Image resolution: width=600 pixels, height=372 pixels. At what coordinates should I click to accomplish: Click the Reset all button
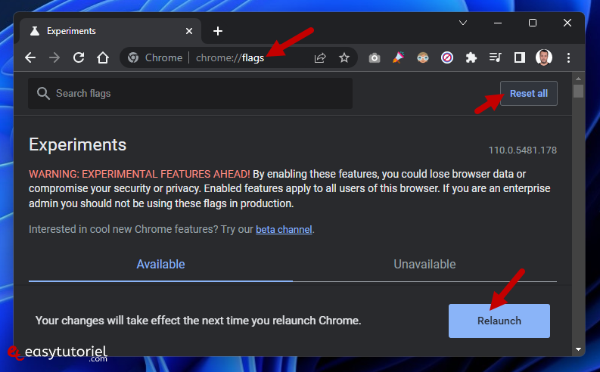(x=528, y=93)
